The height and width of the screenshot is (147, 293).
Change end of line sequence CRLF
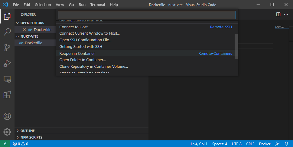(x=250, y=144)
